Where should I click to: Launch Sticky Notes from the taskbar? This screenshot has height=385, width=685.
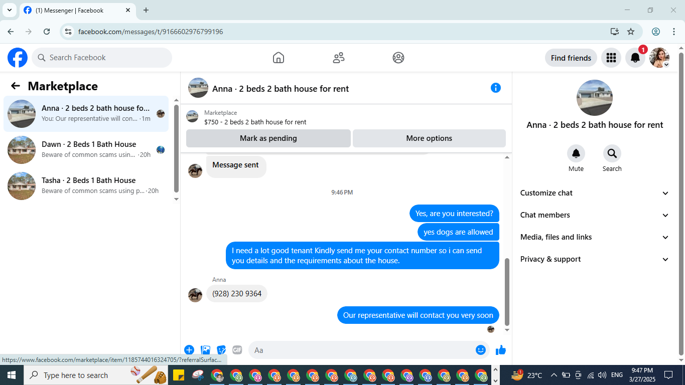[x=179, y=375]
